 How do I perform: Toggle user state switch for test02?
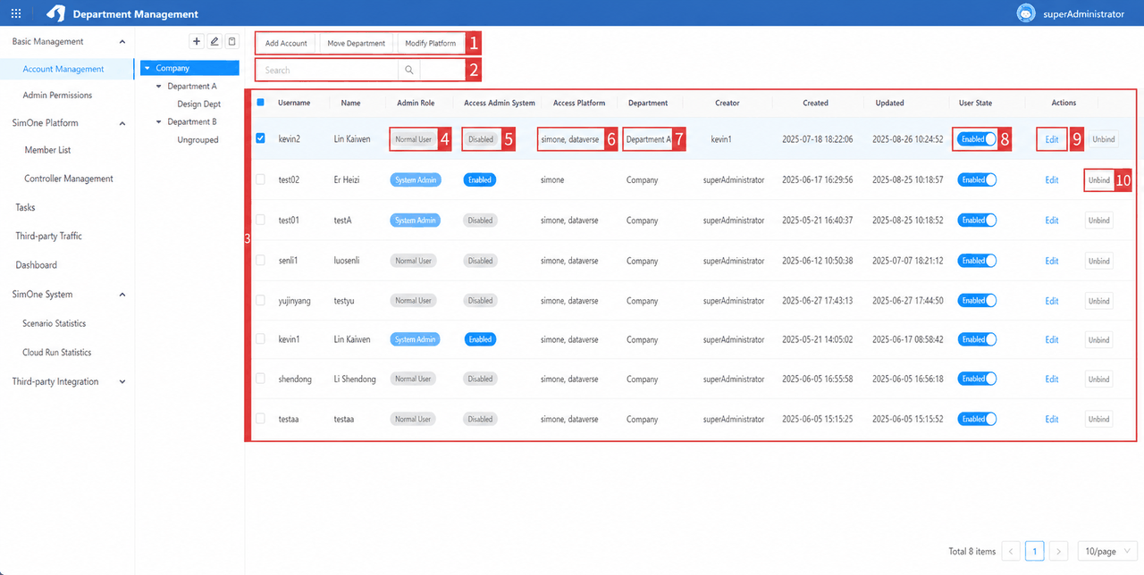[x=977, y=179]
